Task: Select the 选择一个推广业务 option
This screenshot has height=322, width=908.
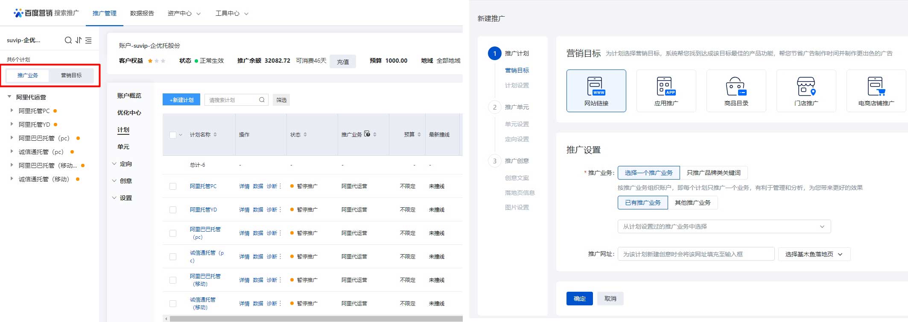Action: pyautogui.click(x=648, y=173)
